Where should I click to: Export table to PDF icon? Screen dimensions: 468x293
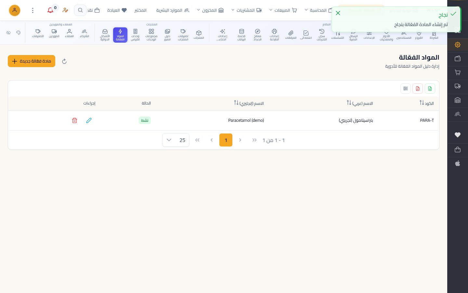[418, 89]
